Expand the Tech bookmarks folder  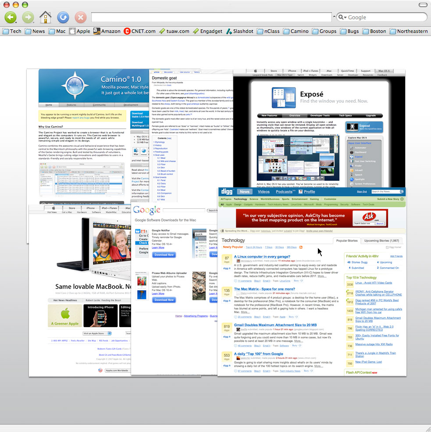pos(12,31)
